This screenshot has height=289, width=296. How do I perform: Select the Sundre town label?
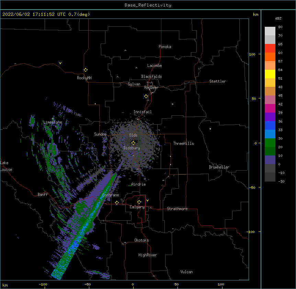point(100,134)
